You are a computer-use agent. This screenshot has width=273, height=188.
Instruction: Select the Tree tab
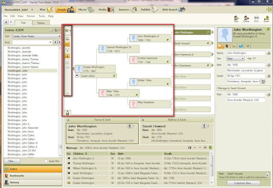(23, 23)
